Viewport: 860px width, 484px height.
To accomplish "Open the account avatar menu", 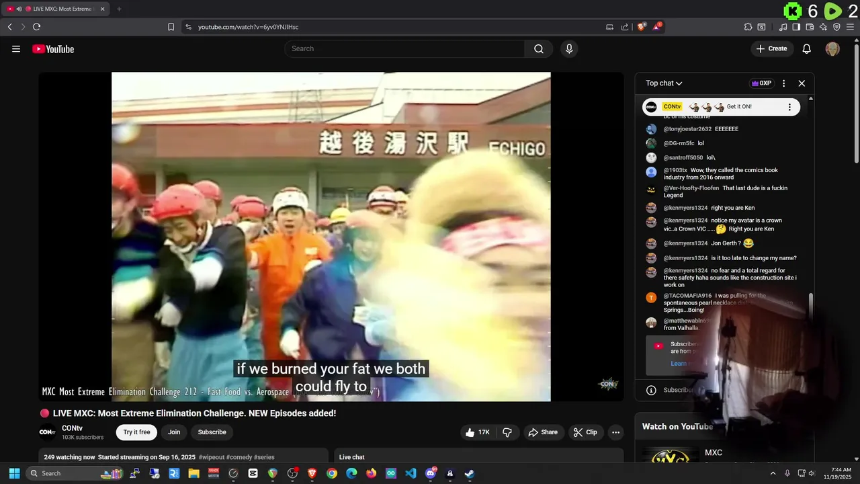I will coord(832,48).
